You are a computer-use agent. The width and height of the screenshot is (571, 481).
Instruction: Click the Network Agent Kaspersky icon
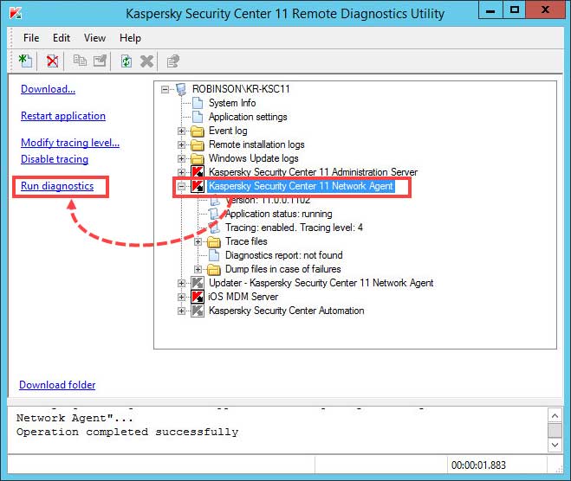pyautogui.click(x=198, y=186)
